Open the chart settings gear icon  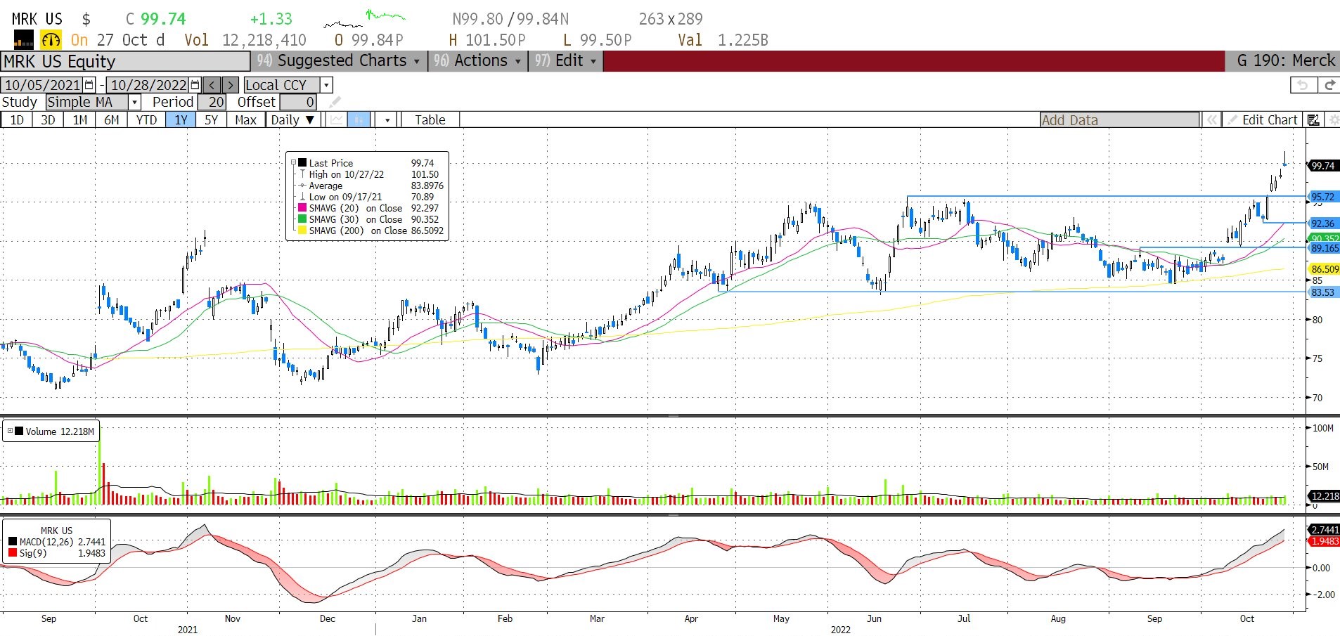[x=1333, y=120]
